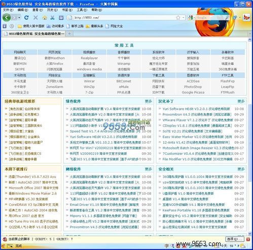Image resolution: width=253 pixels, height=250 pixels.
Task: Click the Email Driver V1.19 entry
Action: coord(104,204)
